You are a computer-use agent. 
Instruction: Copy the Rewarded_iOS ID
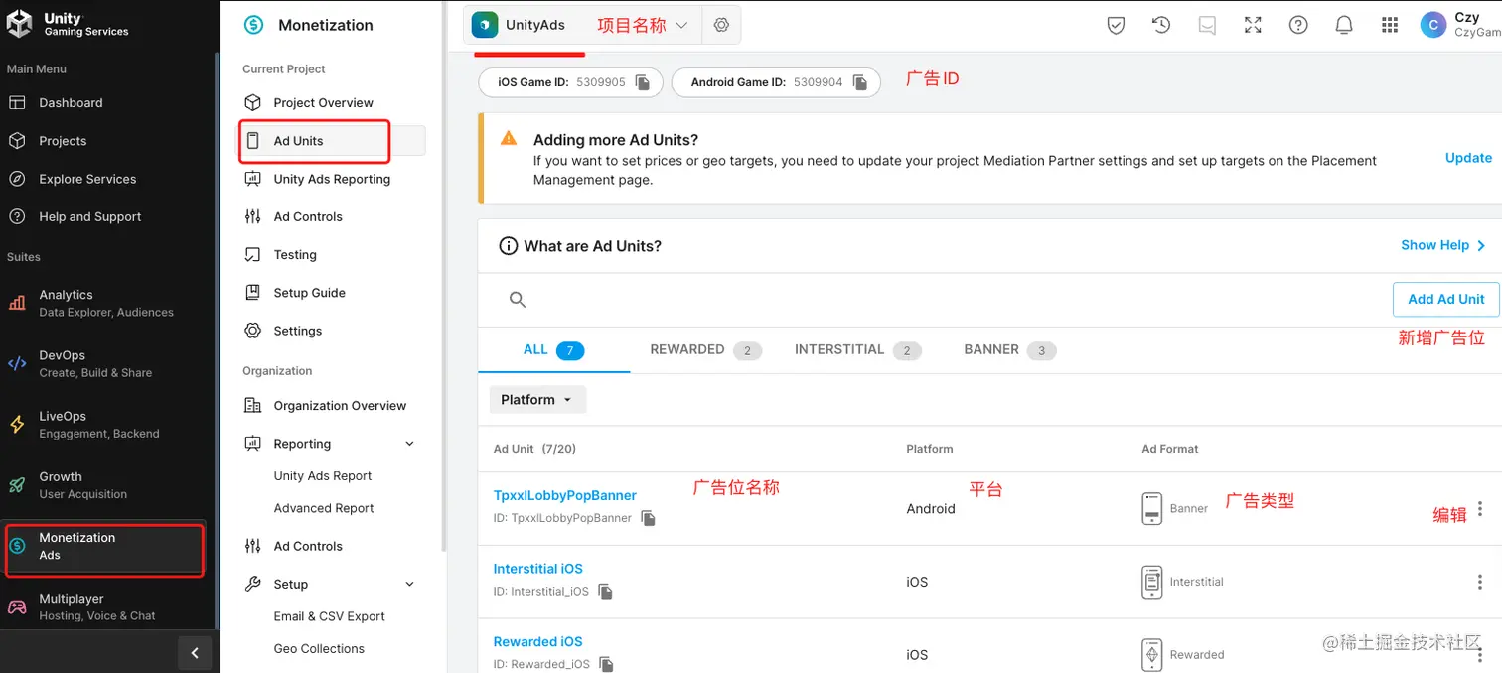click(x=606, y=664)
